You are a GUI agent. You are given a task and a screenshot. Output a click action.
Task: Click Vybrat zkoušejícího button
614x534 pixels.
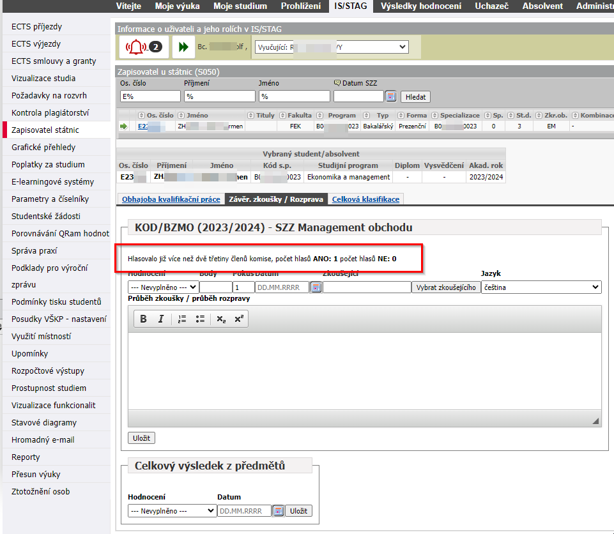[x=446, y=287]
